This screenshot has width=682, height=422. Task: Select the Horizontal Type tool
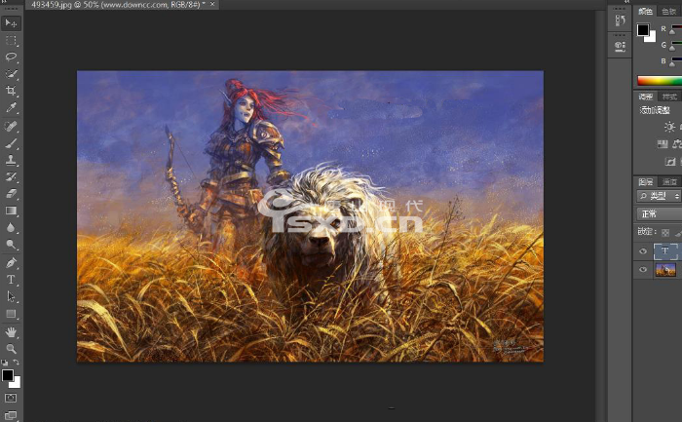[11, 280]
